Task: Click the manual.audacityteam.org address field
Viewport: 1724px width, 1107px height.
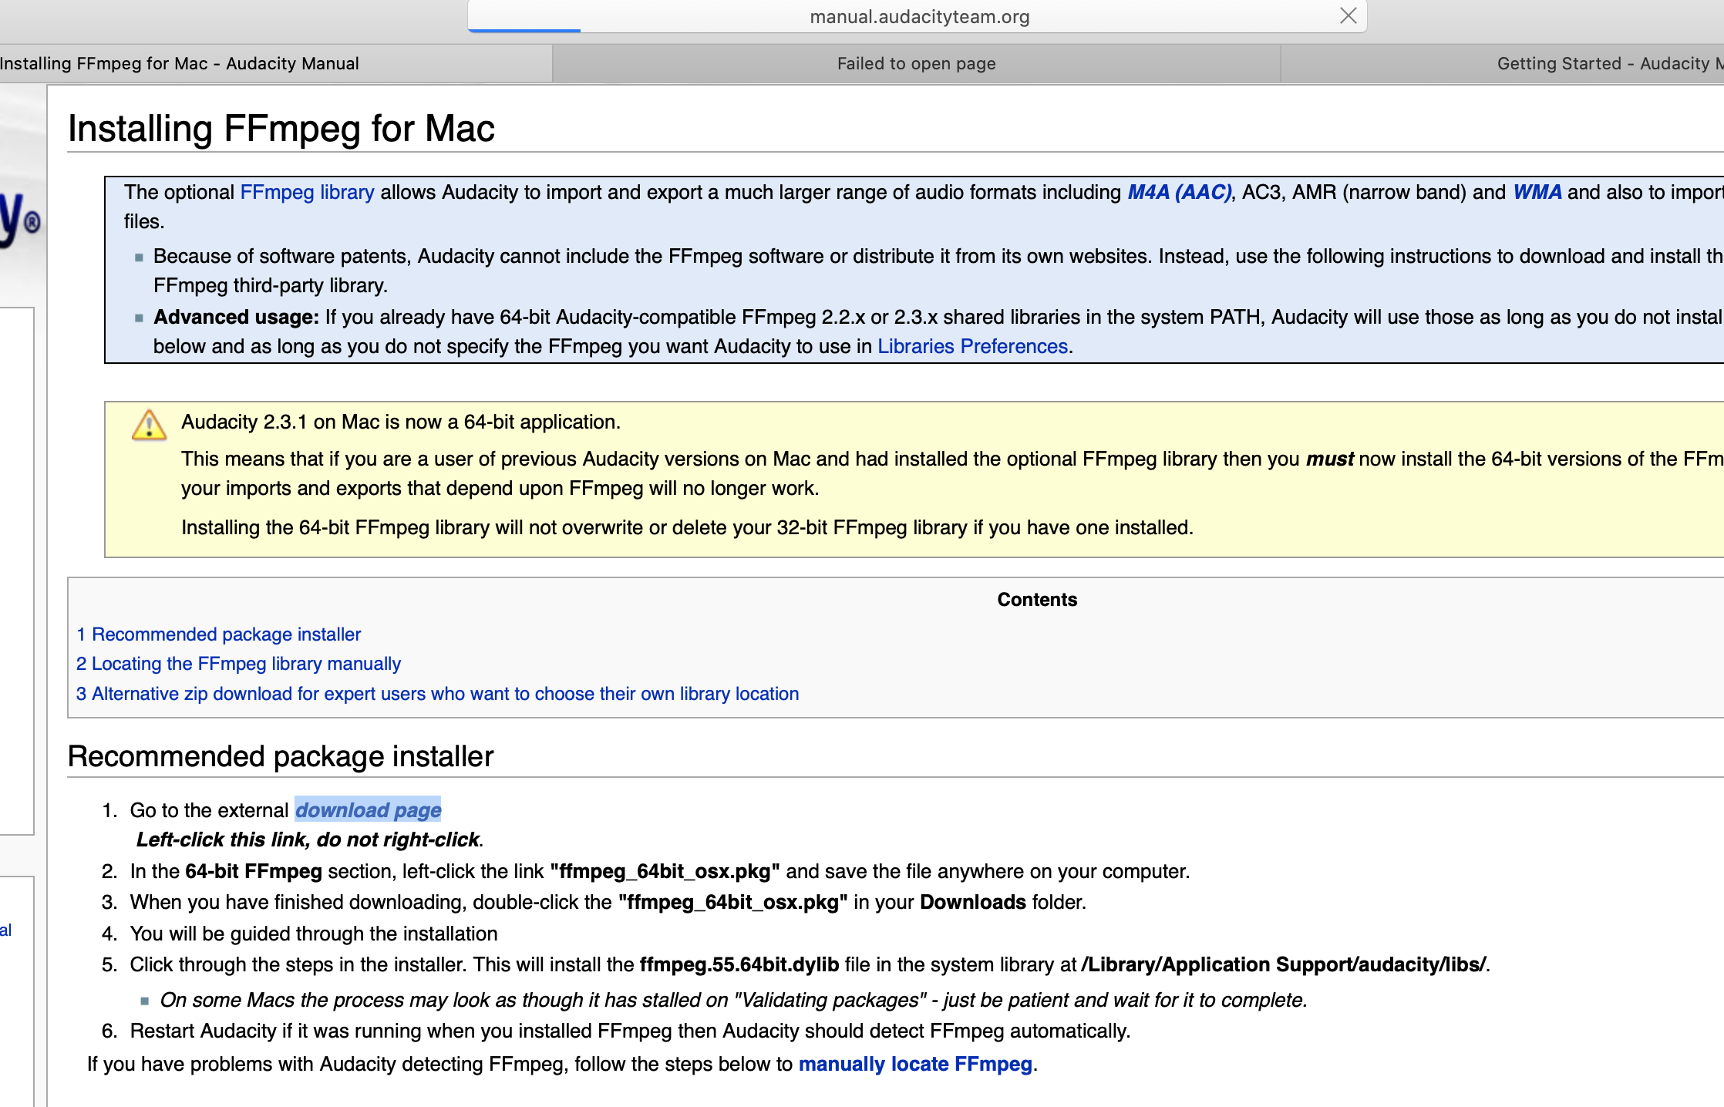Action: coord(919,17)
